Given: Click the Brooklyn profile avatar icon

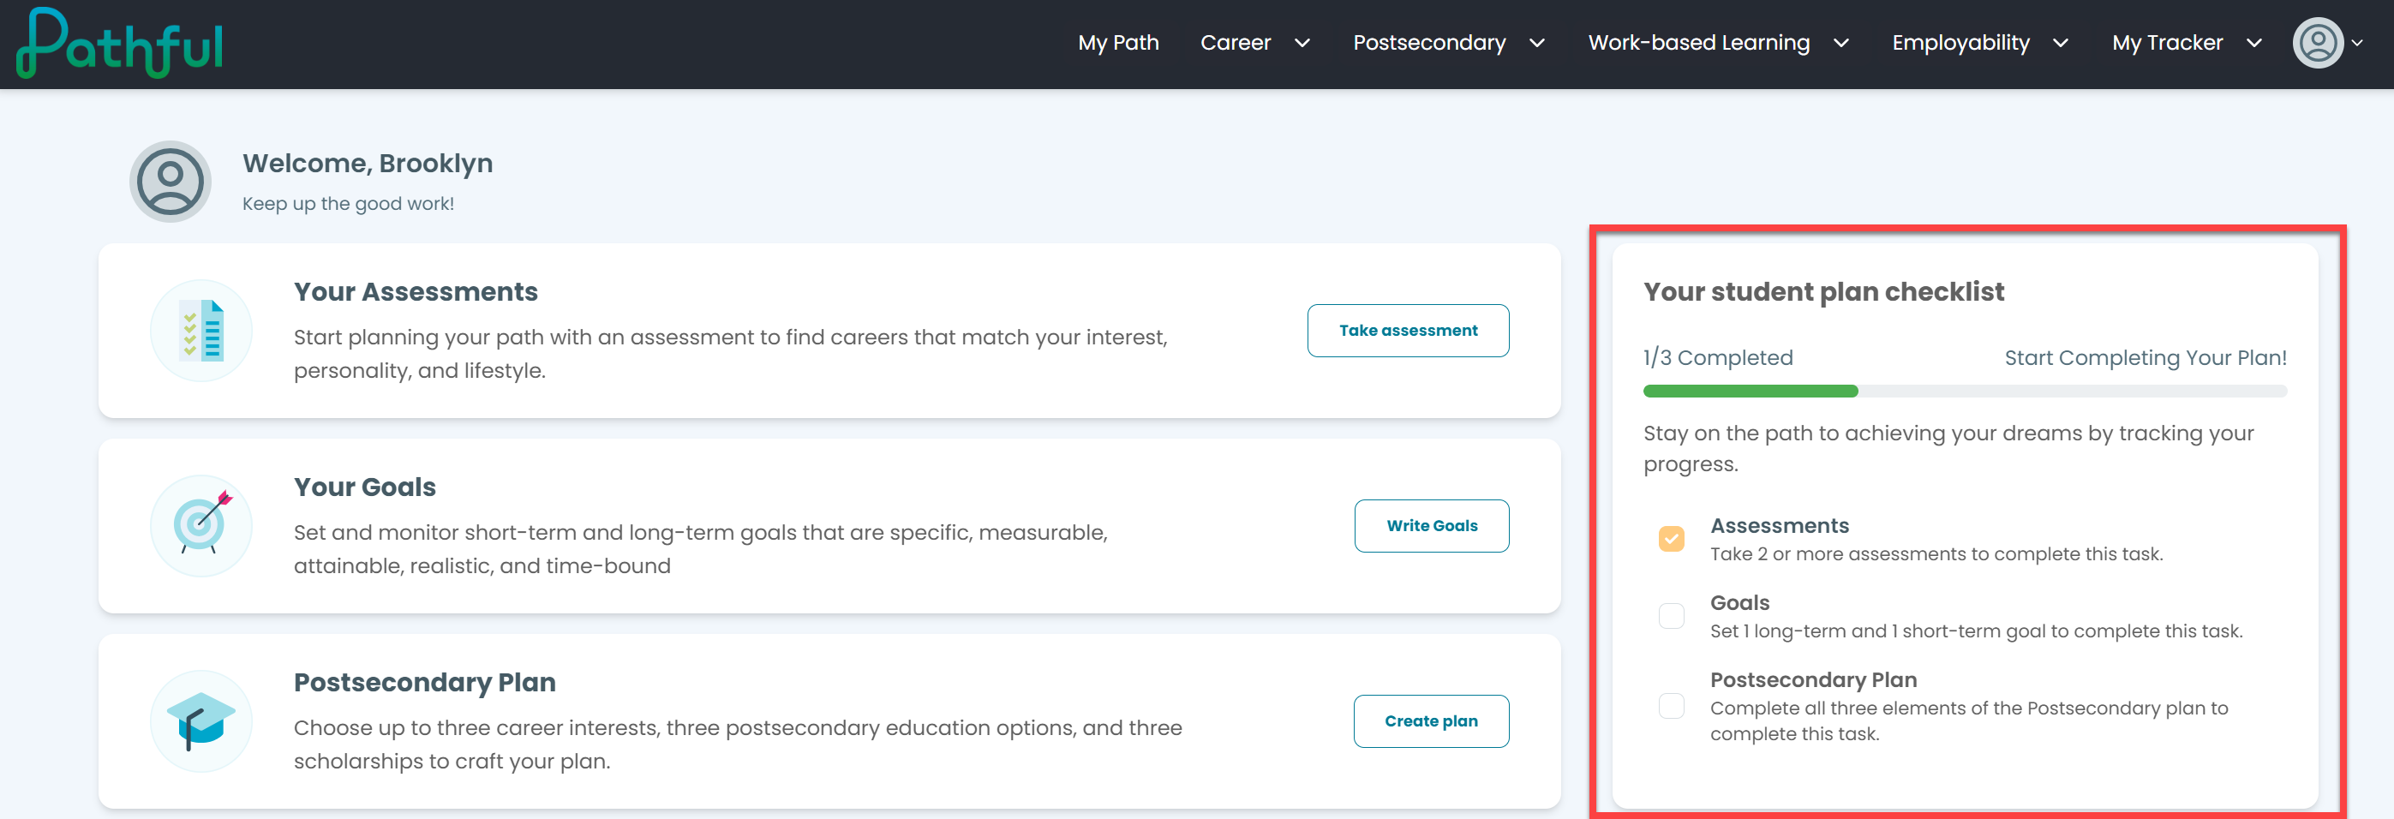Looking at the screenshot, I should 170,182.
